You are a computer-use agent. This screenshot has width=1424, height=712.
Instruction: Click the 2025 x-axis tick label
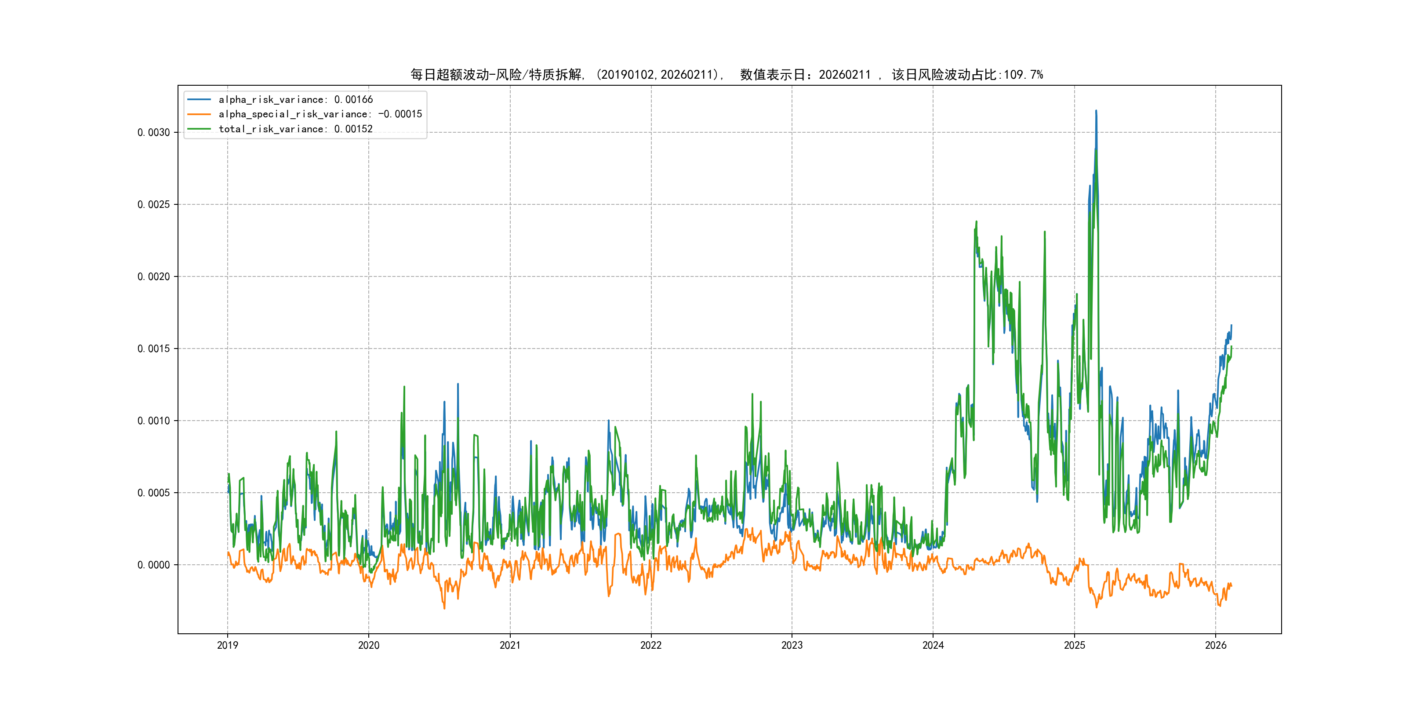click(x=1075, y=645)
